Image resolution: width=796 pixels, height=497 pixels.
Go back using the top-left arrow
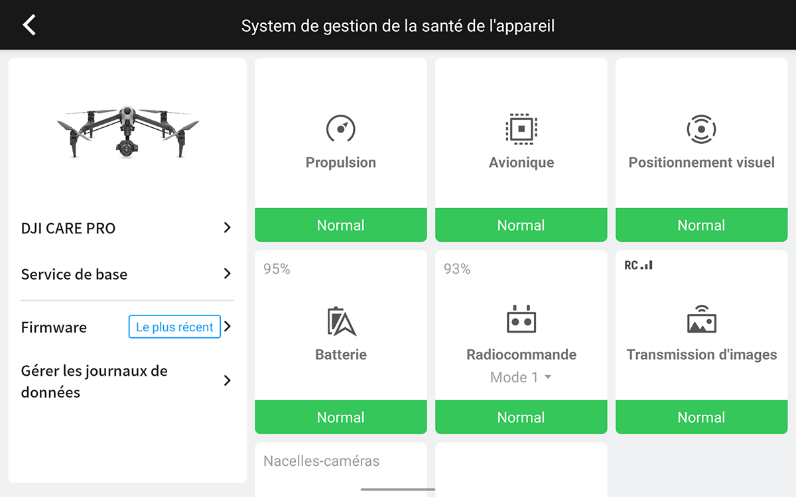(29, 25)
